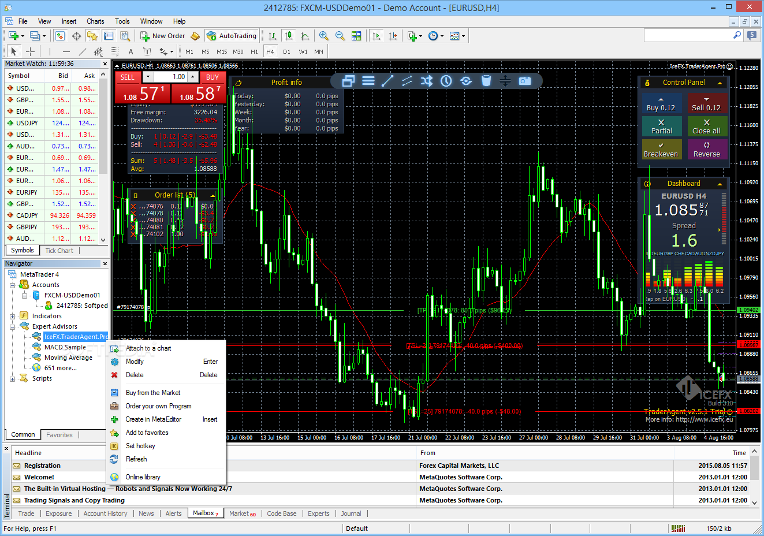
Task: Expand the Indicators tree node
Action: coord(13,317)
